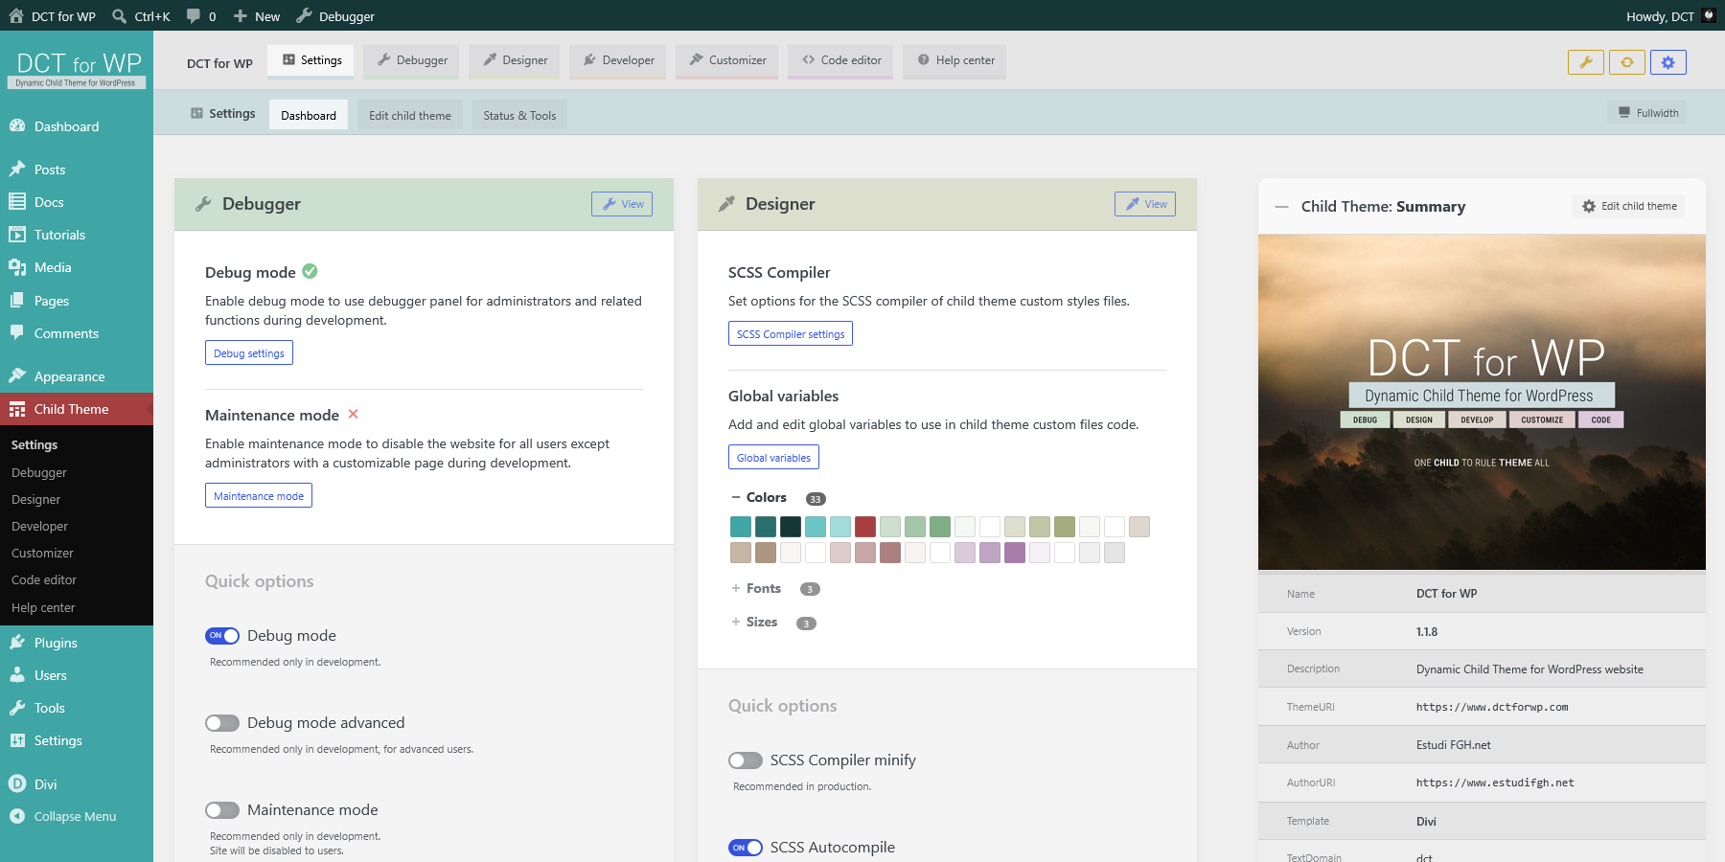Select the Dashboard sub-tab
Screen dimensions: 1725x862
(309, 115)
